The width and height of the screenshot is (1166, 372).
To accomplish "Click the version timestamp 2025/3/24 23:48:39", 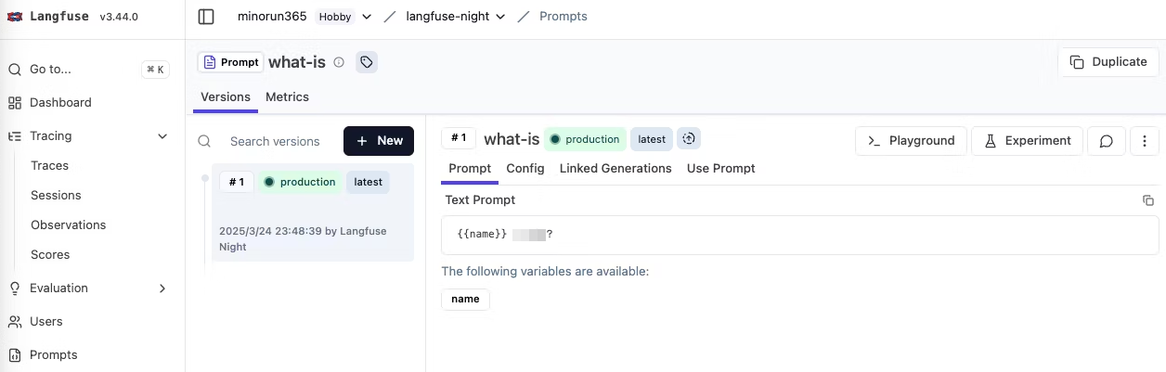I will (270, 231).
